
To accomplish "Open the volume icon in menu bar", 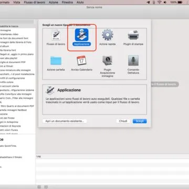I will coord(165,2).
